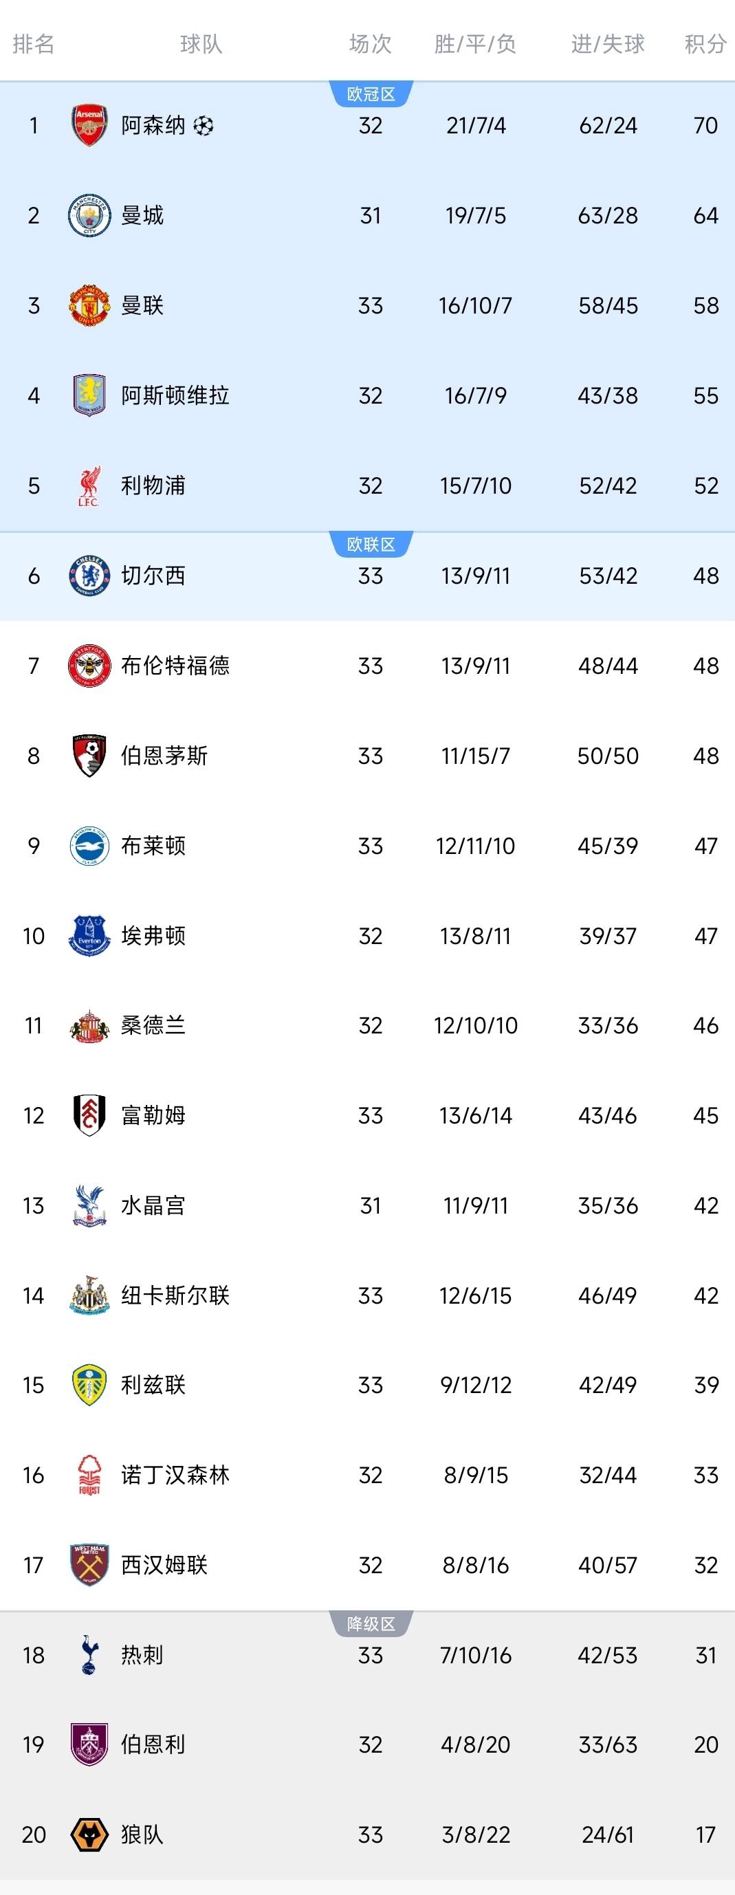Click the 纽卡斯尔联 team name
The width and height of the screenshot is (735, 1895).
[175, 1295]
